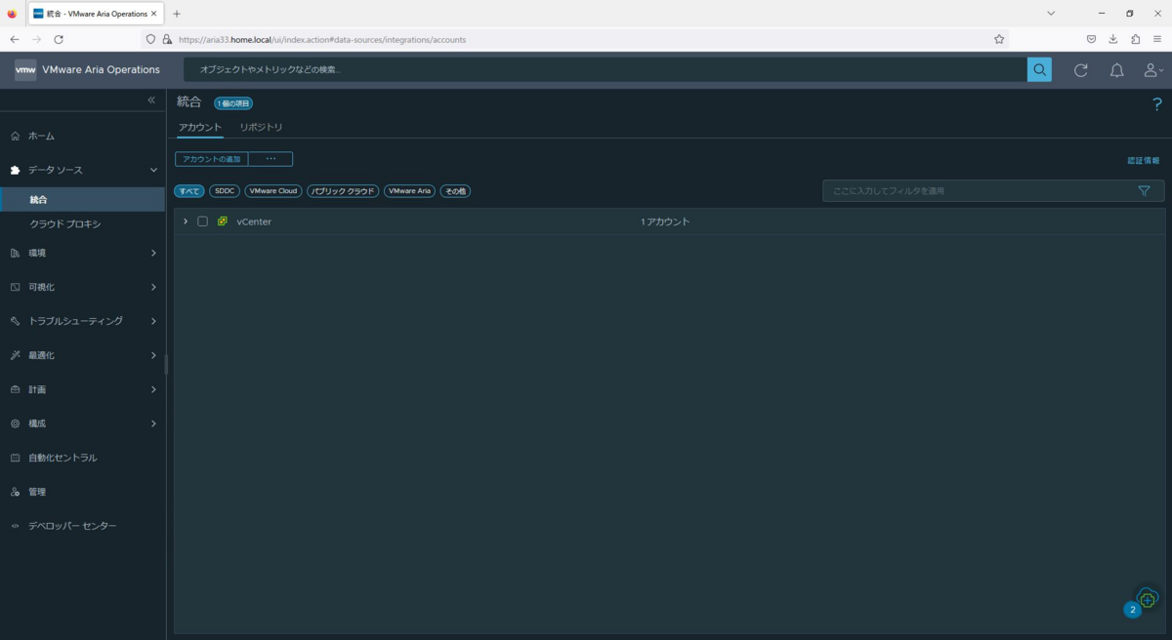The image size is (1172, 640).
Task: Collapse the left navigation with double chevron
Action: coord(151,100)
